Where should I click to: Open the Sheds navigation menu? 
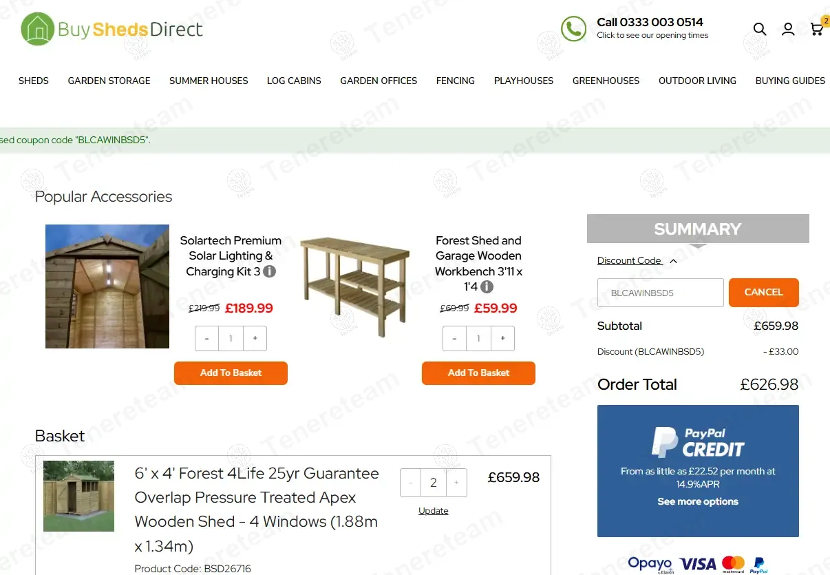(x=34, y=81)
